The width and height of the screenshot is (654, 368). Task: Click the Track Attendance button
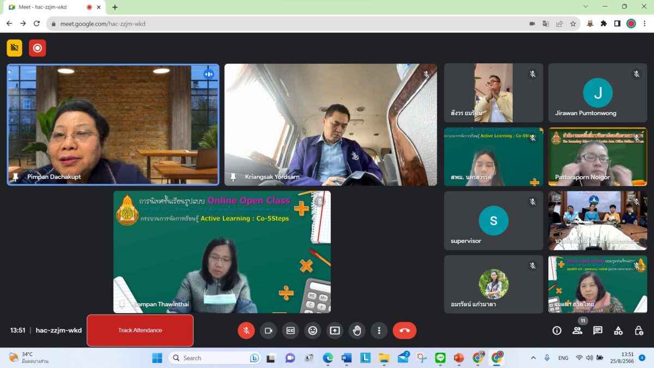[x=140, y=330]
